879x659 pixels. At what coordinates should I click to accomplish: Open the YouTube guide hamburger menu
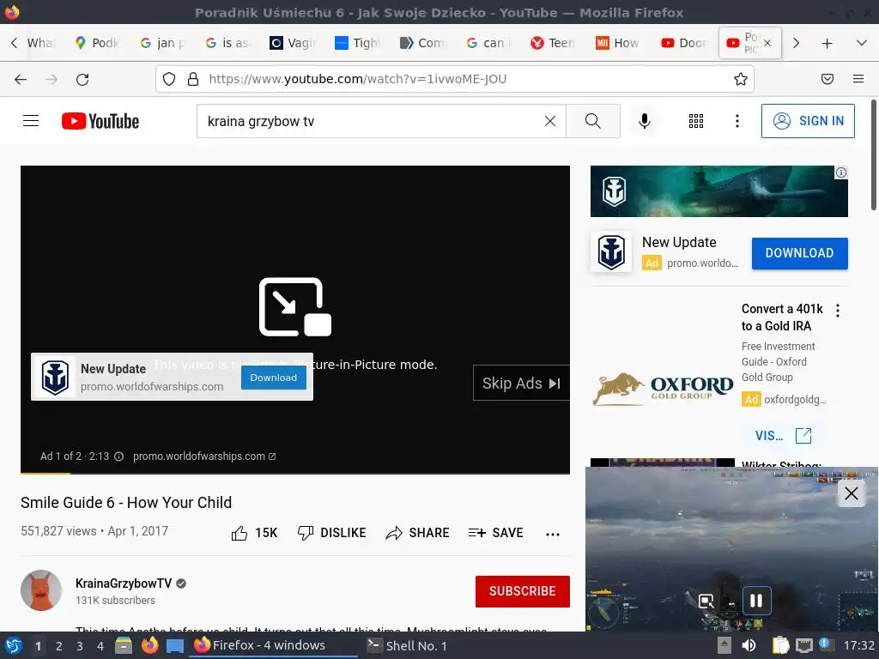[31, 121]
